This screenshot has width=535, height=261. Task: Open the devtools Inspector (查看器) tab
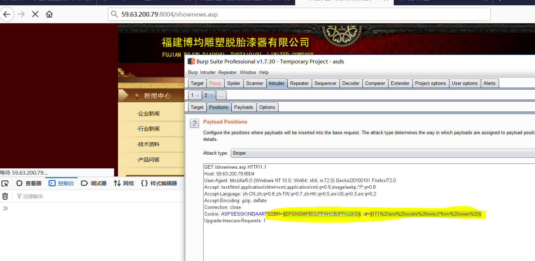point(29,183)
